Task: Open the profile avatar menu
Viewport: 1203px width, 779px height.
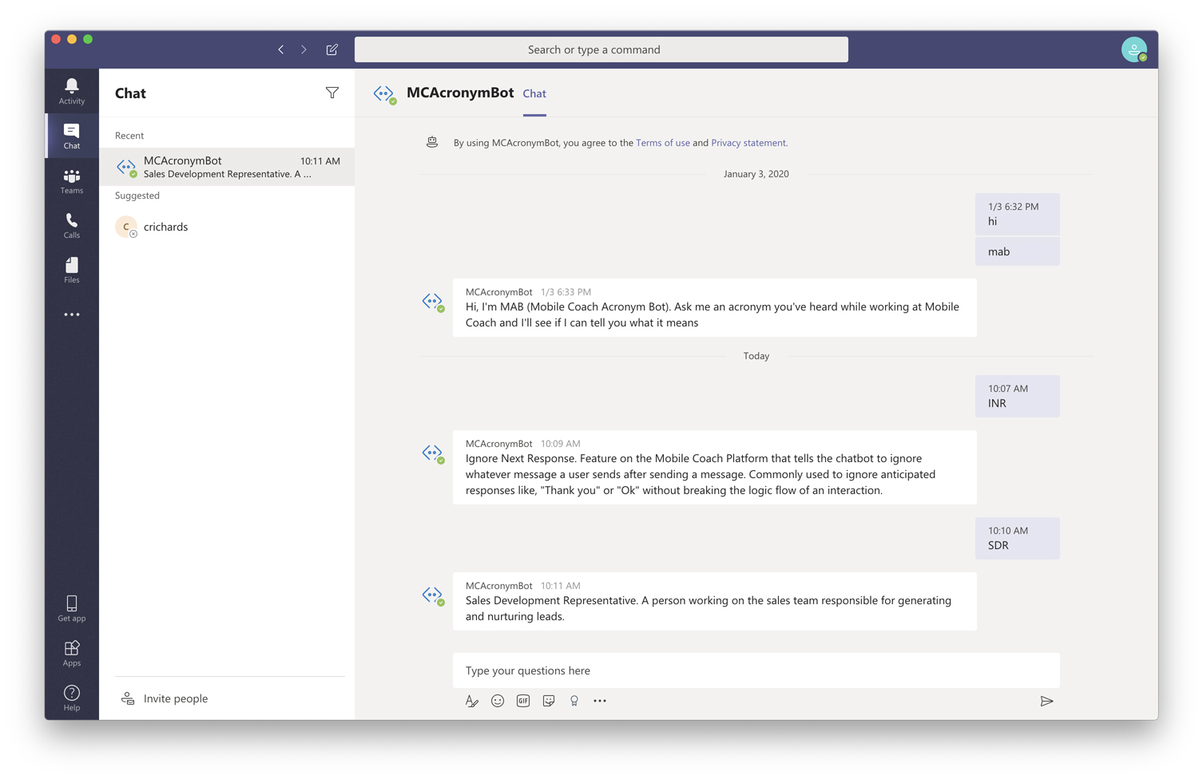Action: (x=1134, y=49)
